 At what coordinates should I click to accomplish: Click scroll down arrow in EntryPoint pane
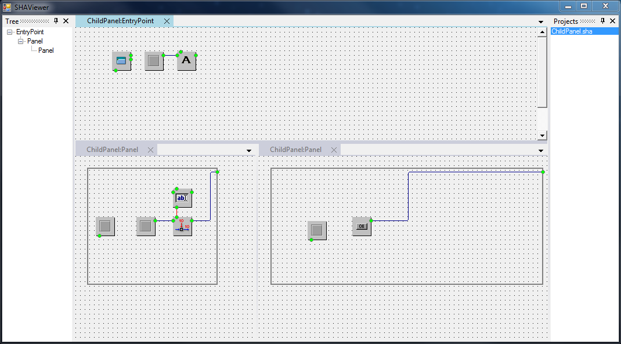point(543,135)
